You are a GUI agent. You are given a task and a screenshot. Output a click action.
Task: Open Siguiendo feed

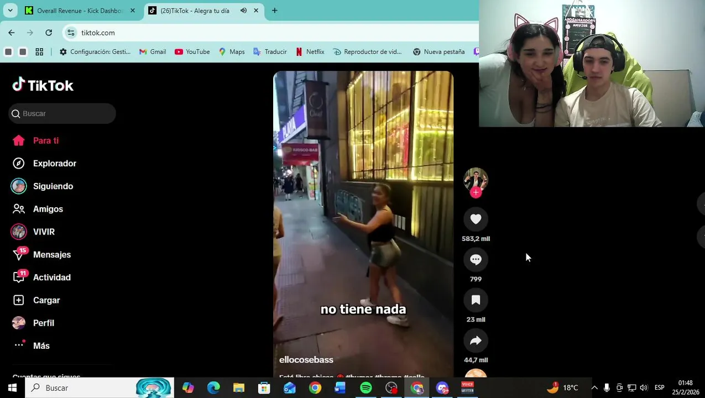[x=43, y=186]
